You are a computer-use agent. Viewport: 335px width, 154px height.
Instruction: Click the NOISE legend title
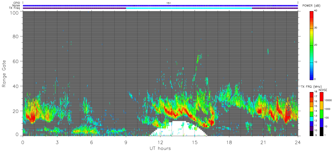tap(323, 90)
